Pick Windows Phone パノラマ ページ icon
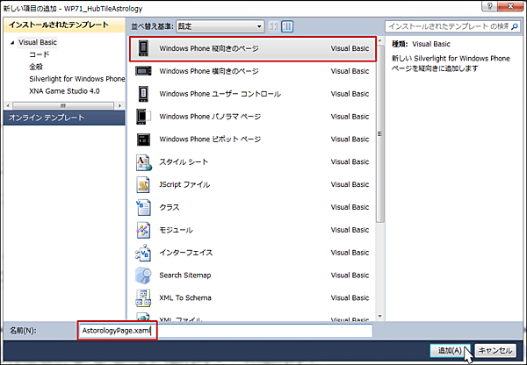527x365 pixels. point(143,117)
